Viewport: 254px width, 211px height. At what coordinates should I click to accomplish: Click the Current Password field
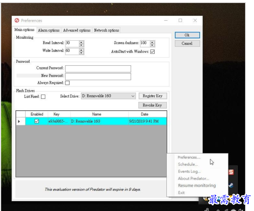(98, 69)
